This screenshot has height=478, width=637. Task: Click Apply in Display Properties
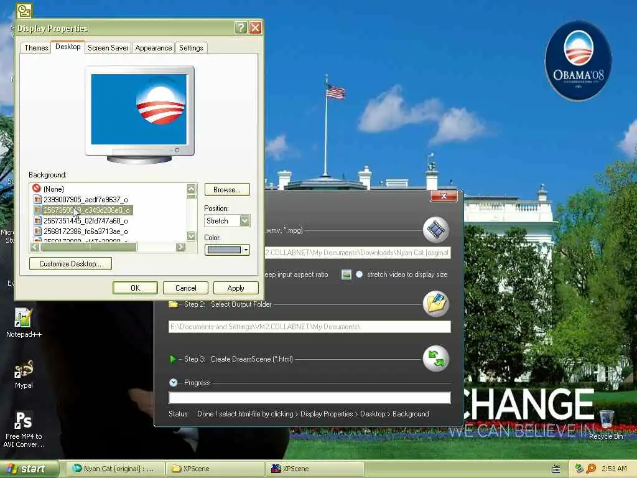(236, 288)
